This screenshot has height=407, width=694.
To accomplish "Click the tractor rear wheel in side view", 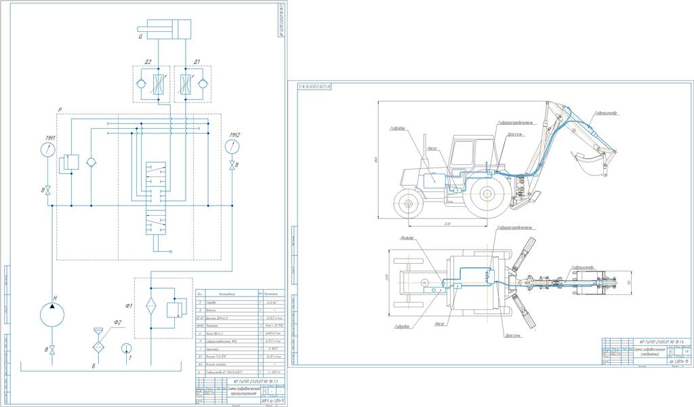I will coord(488,193).
